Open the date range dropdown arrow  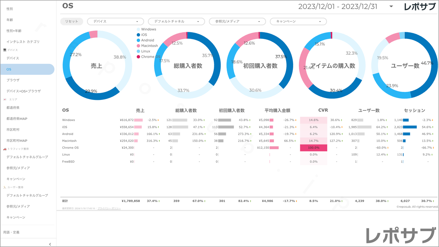point(391,6)
